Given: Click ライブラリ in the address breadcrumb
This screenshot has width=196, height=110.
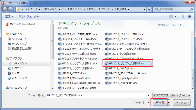Looking at the screenshot, I should [x=31, y=9].
